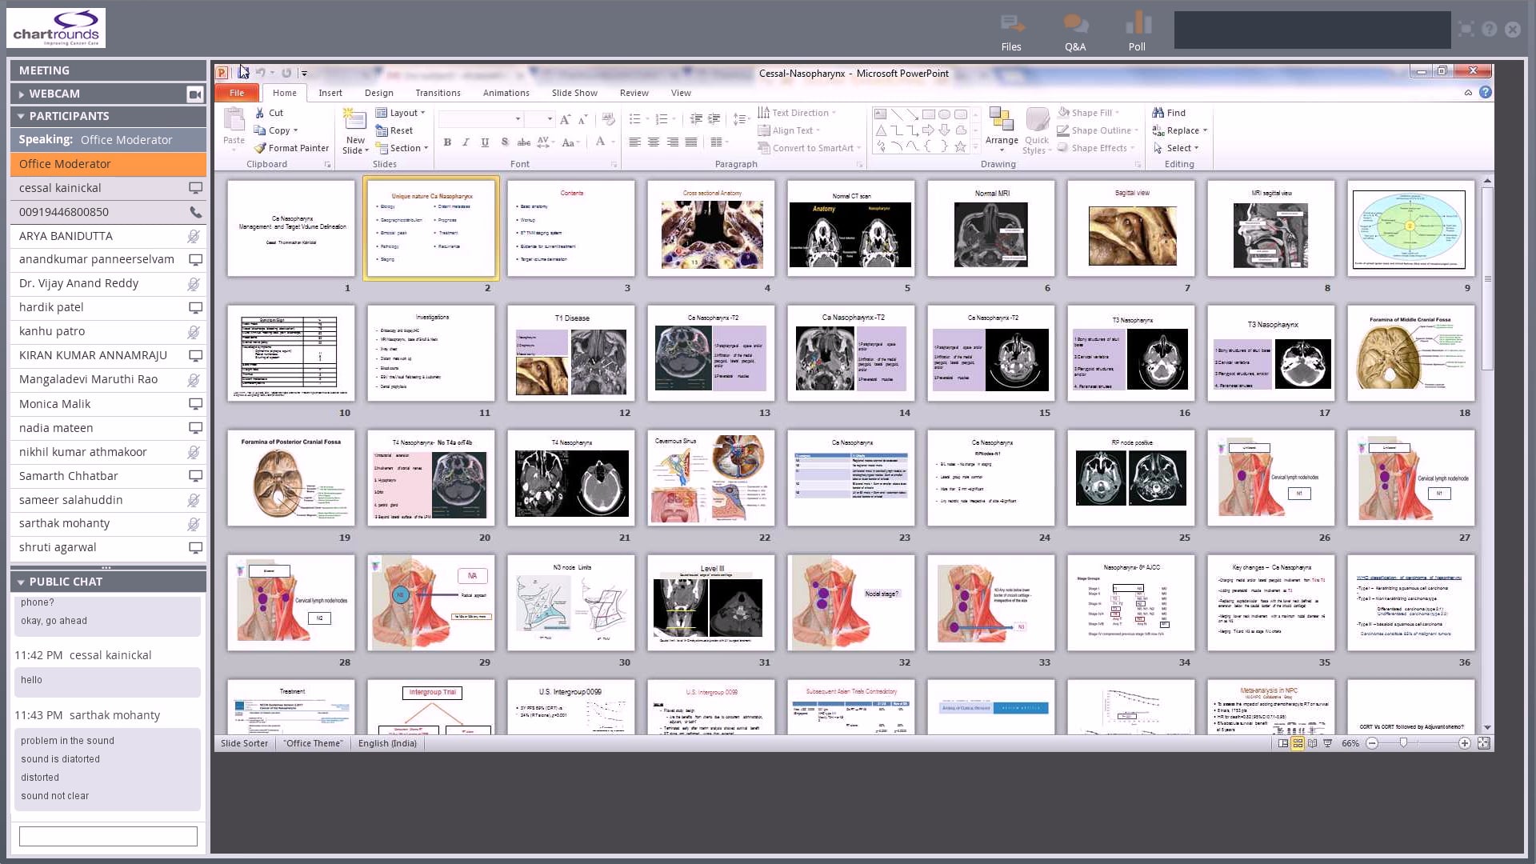Click the Bold formatting icon

(447, 142)
